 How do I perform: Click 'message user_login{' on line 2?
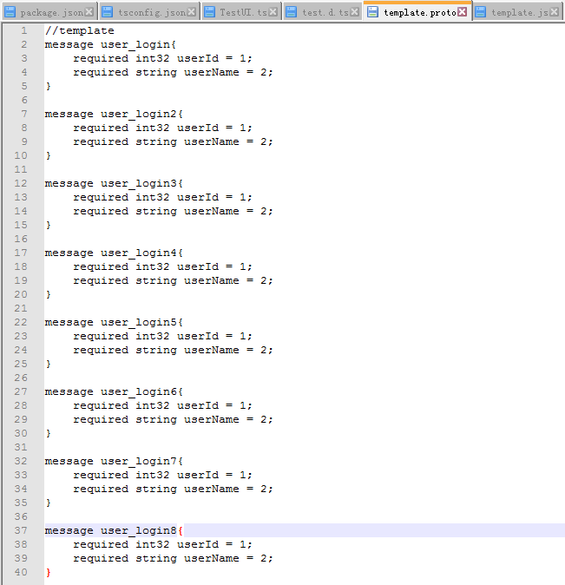[110, 44]
